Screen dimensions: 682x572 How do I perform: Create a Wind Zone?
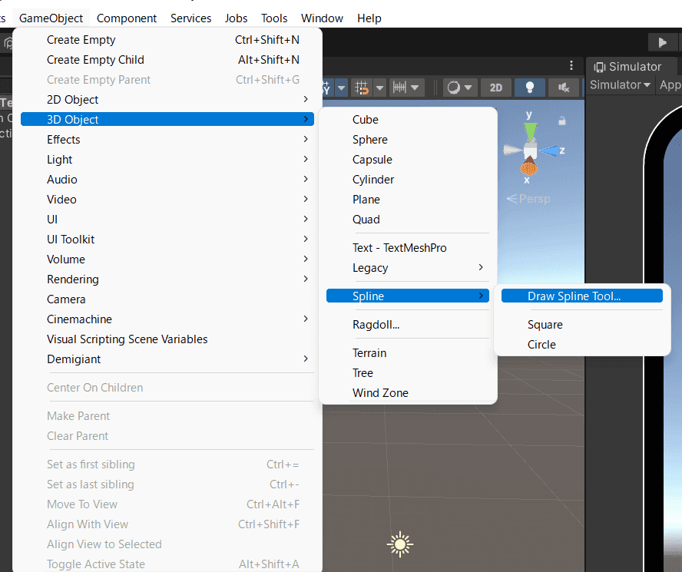coord(408,393)
